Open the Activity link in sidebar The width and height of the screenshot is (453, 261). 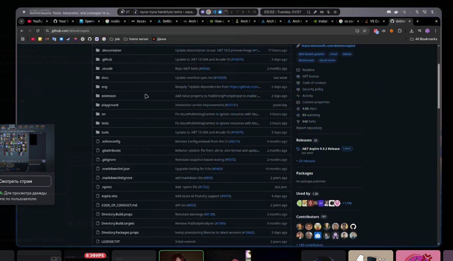(308, 96)
